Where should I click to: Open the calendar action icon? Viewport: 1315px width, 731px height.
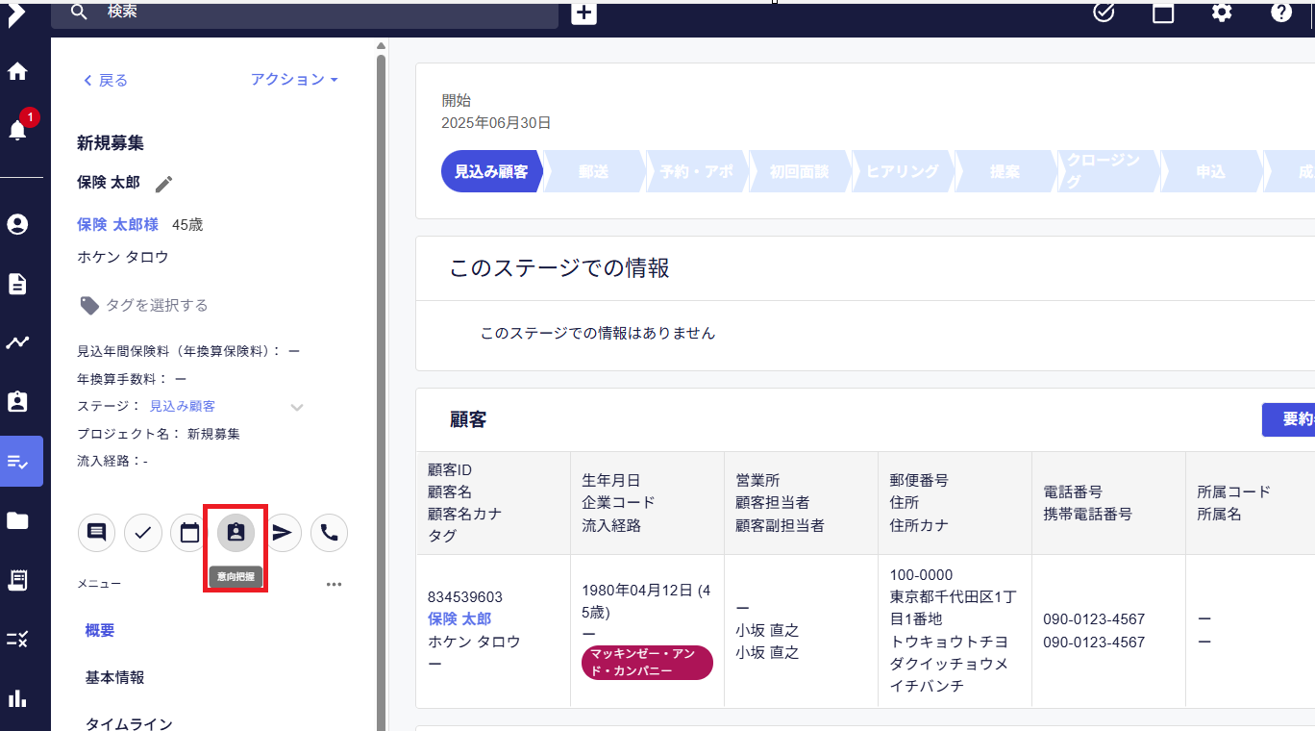coord(189,532)
